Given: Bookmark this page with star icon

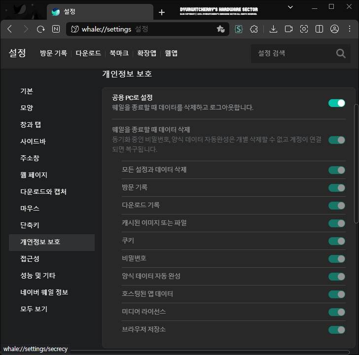Looking at the screenshot, I should tap(220, 29).
